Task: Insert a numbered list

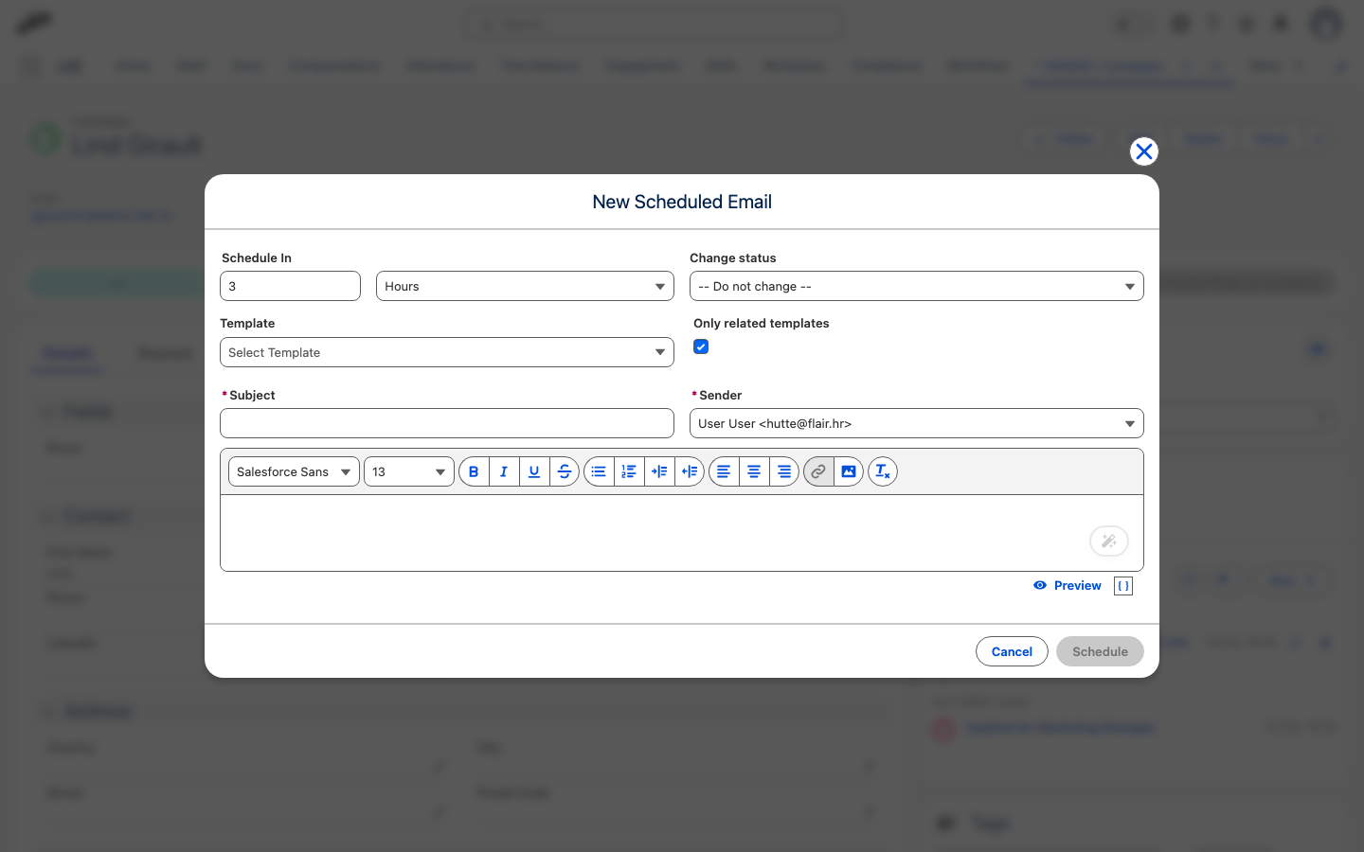Action: pyautogui.click(x=629, y=471)
